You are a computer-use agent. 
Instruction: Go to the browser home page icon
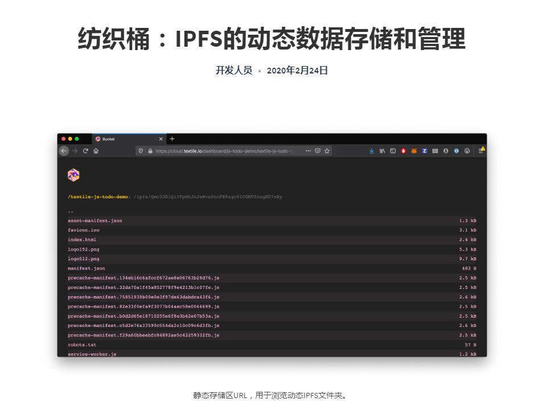pyautogui.click(x=96, y=151)
